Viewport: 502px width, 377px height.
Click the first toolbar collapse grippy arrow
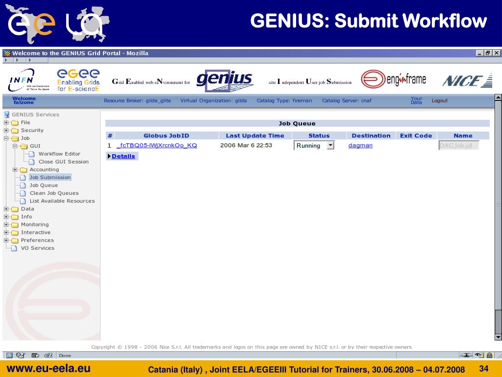pos(6,60)
